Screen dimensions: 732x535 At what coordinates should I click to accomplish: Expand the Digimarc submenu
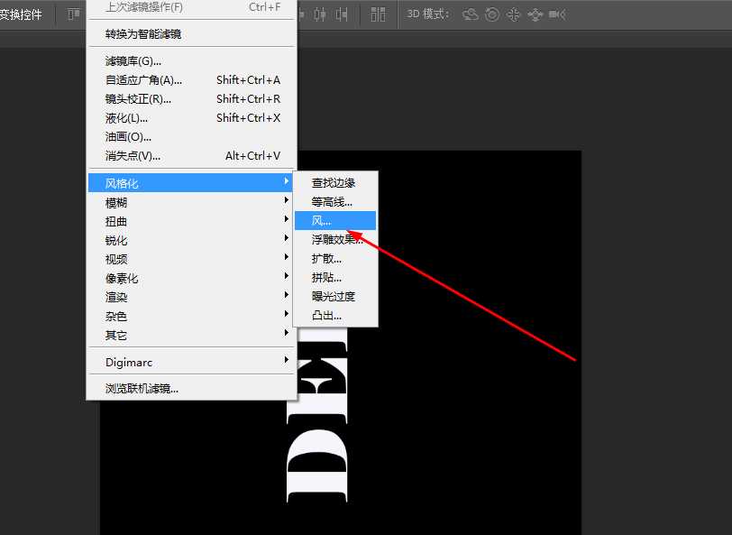129,361
